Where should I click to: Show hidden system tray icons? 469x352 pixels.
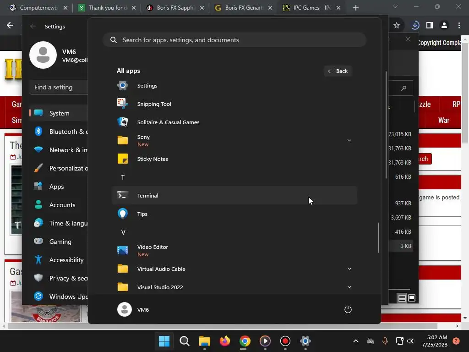tap(355, 341)
